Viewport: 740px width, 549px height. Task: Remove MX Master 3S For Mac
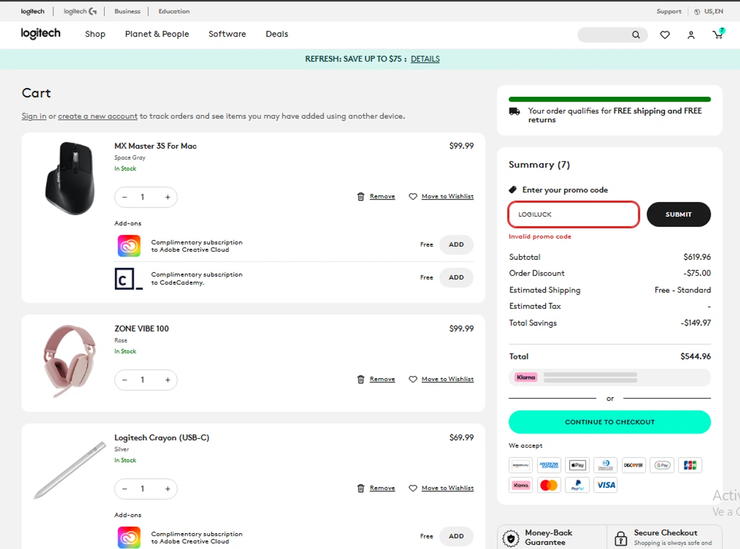382,196
